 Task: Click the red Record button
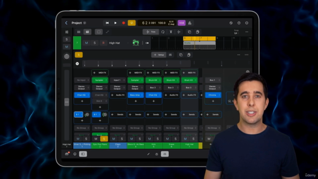pos(123,23)
